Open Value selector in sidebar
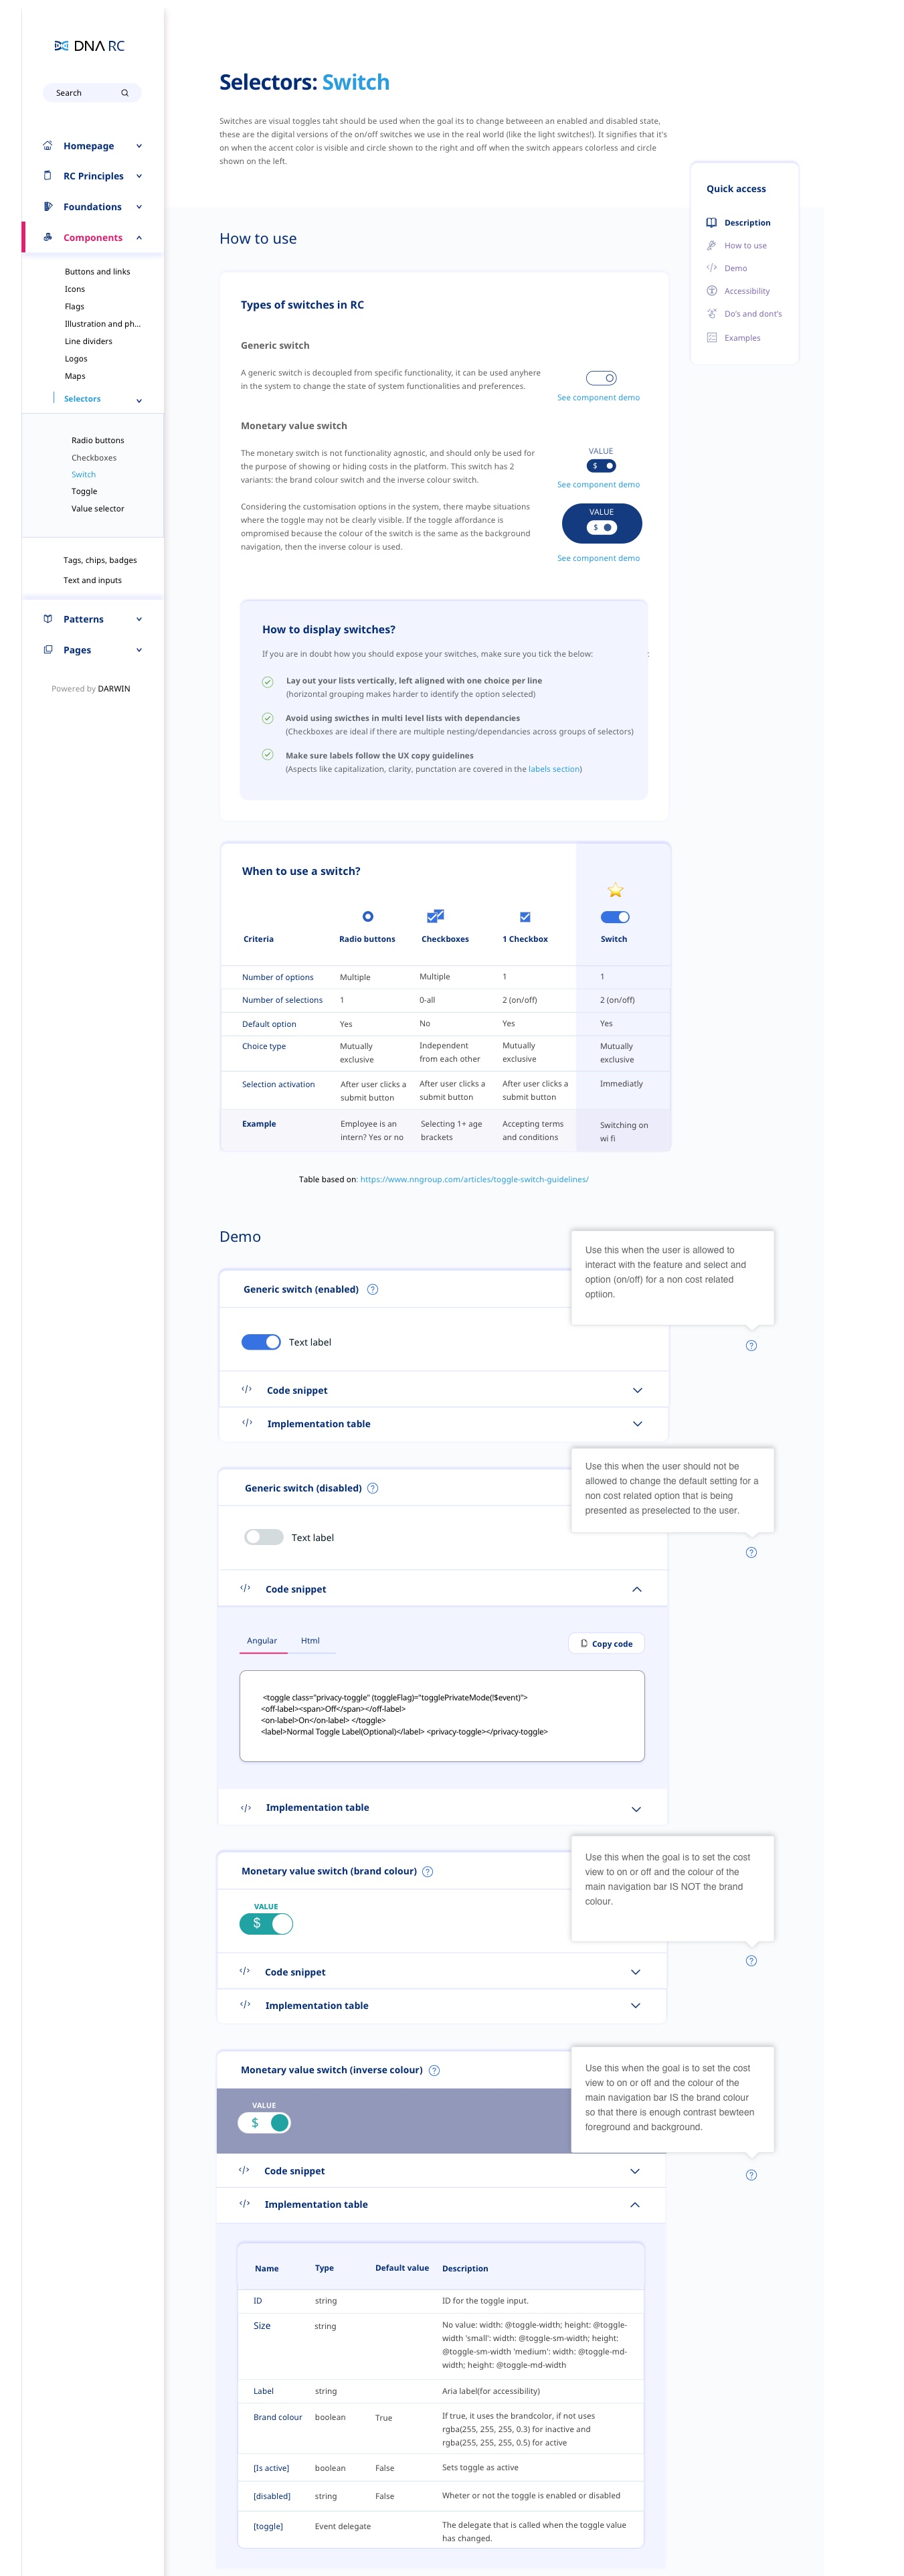Screen dimensions: 904x2576 (x=98, y=509)
